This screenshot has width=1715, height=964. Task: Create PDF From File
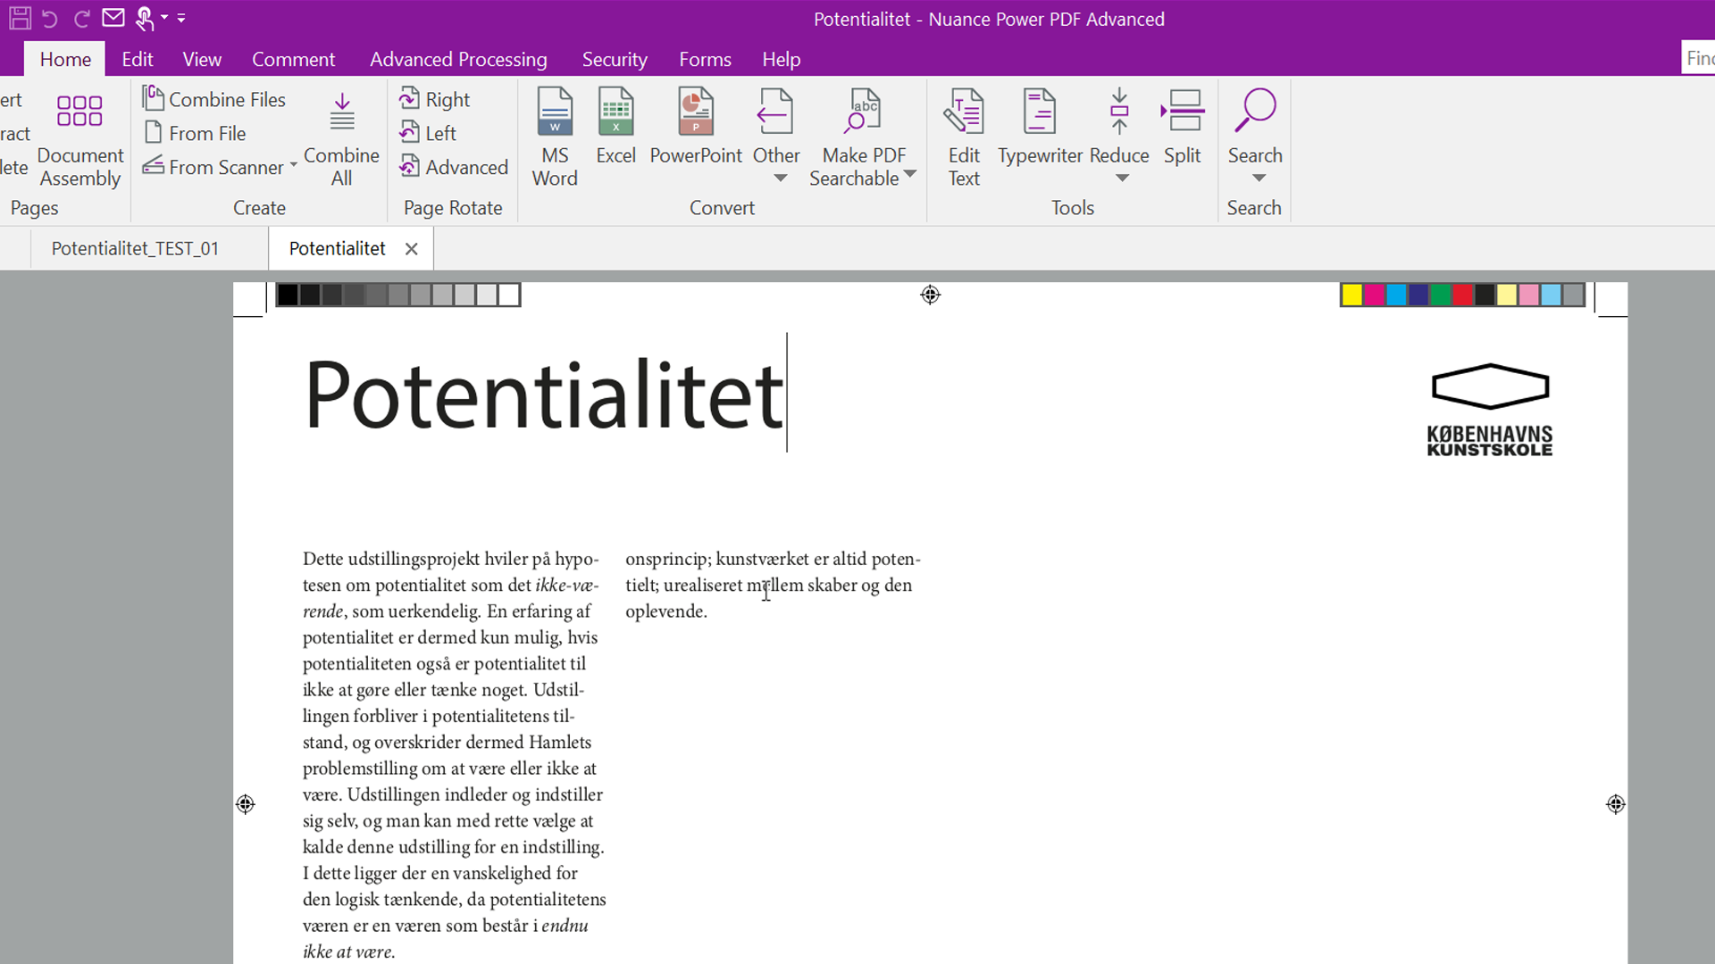click(x=195, y=133)
